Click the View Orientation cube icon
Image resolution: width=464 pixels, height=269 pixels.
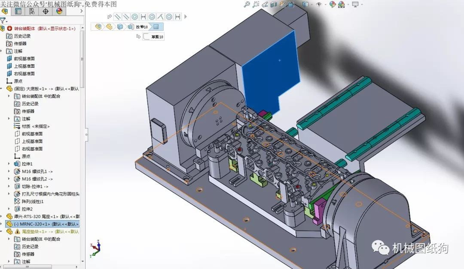(x=291, y=4)
